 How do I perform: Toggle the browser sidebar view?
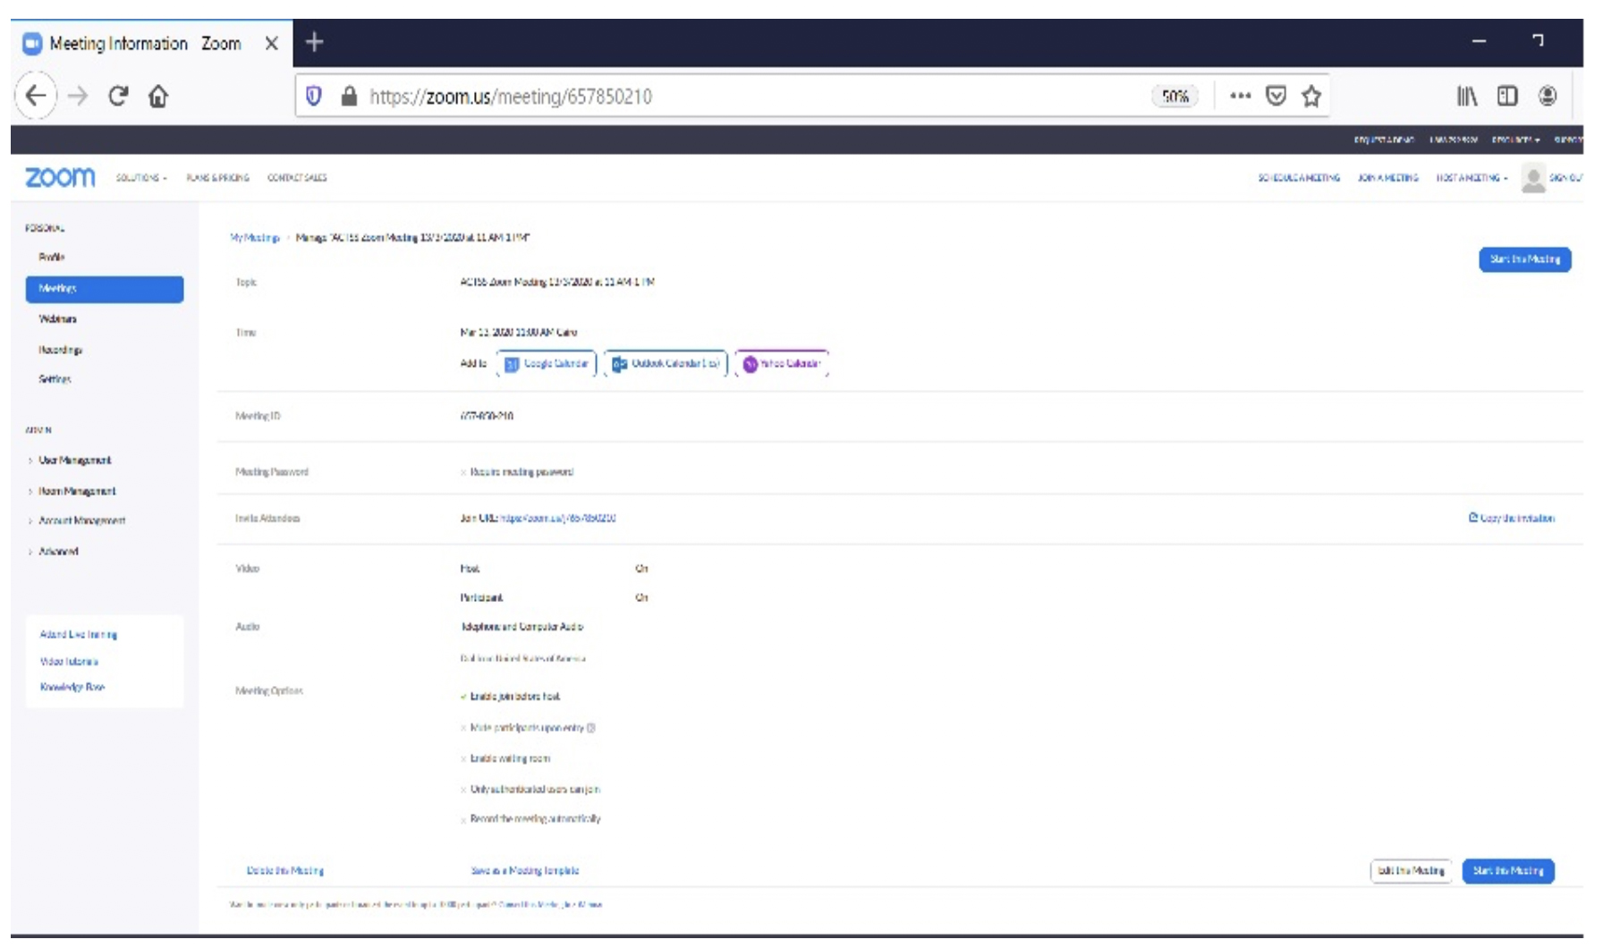point(1507,96)
